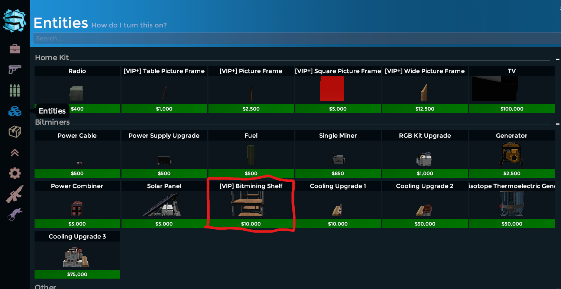The height and width of the screenshot is (289, 561).
Task: Open the double-chevron up sidebar icon
Action: tap(15, 152)
